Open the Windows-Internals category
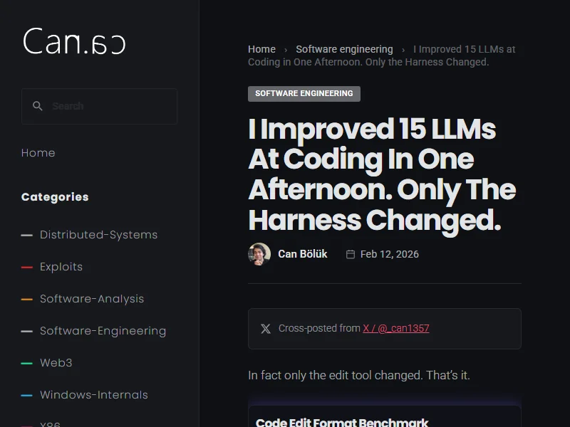 point(94,395)
